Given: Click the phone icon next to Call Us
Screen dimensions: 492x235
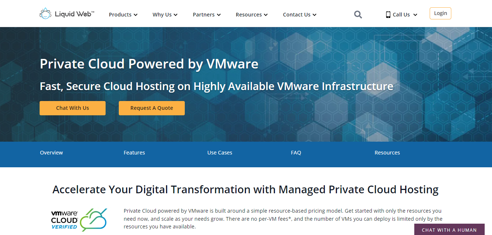Looking at the screenshot, I should click(388, 14).
